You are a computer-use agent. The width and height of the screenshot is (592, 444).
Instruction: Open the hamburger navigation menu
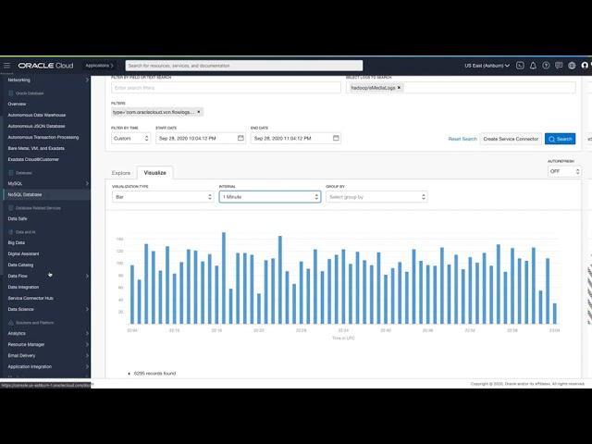tap(6, 66)
